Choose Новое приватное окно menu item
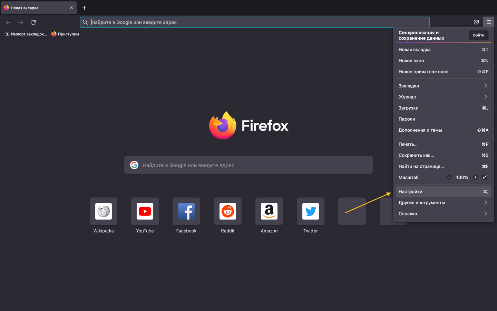Image resolution: width=497 pixels, height=311 pixels. pos(443,72)
